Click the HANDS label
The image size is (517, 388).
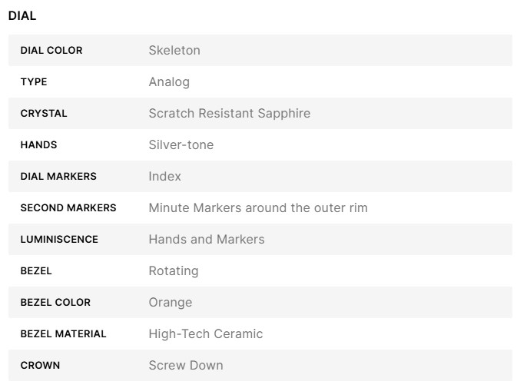click(x=38, y=145)
